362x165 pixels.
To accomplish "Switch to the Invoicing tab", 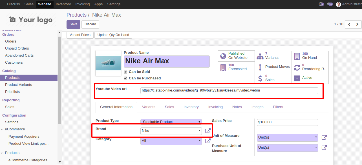I will coord(215,107).
